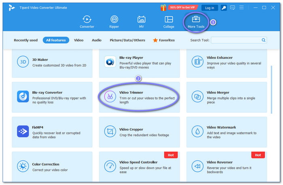Open the Color Correction tool

[x=22, y=166]
